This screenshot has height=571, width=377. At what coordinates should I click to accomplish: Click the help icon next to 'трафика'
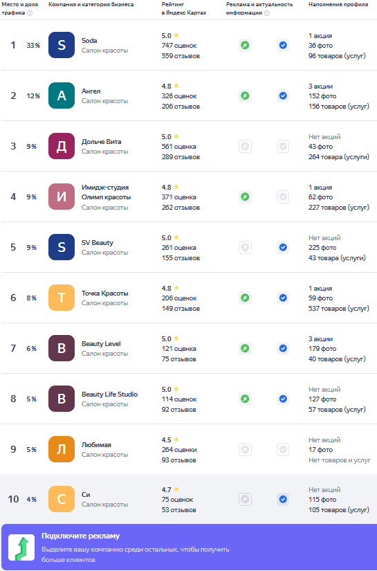[30, 12]
